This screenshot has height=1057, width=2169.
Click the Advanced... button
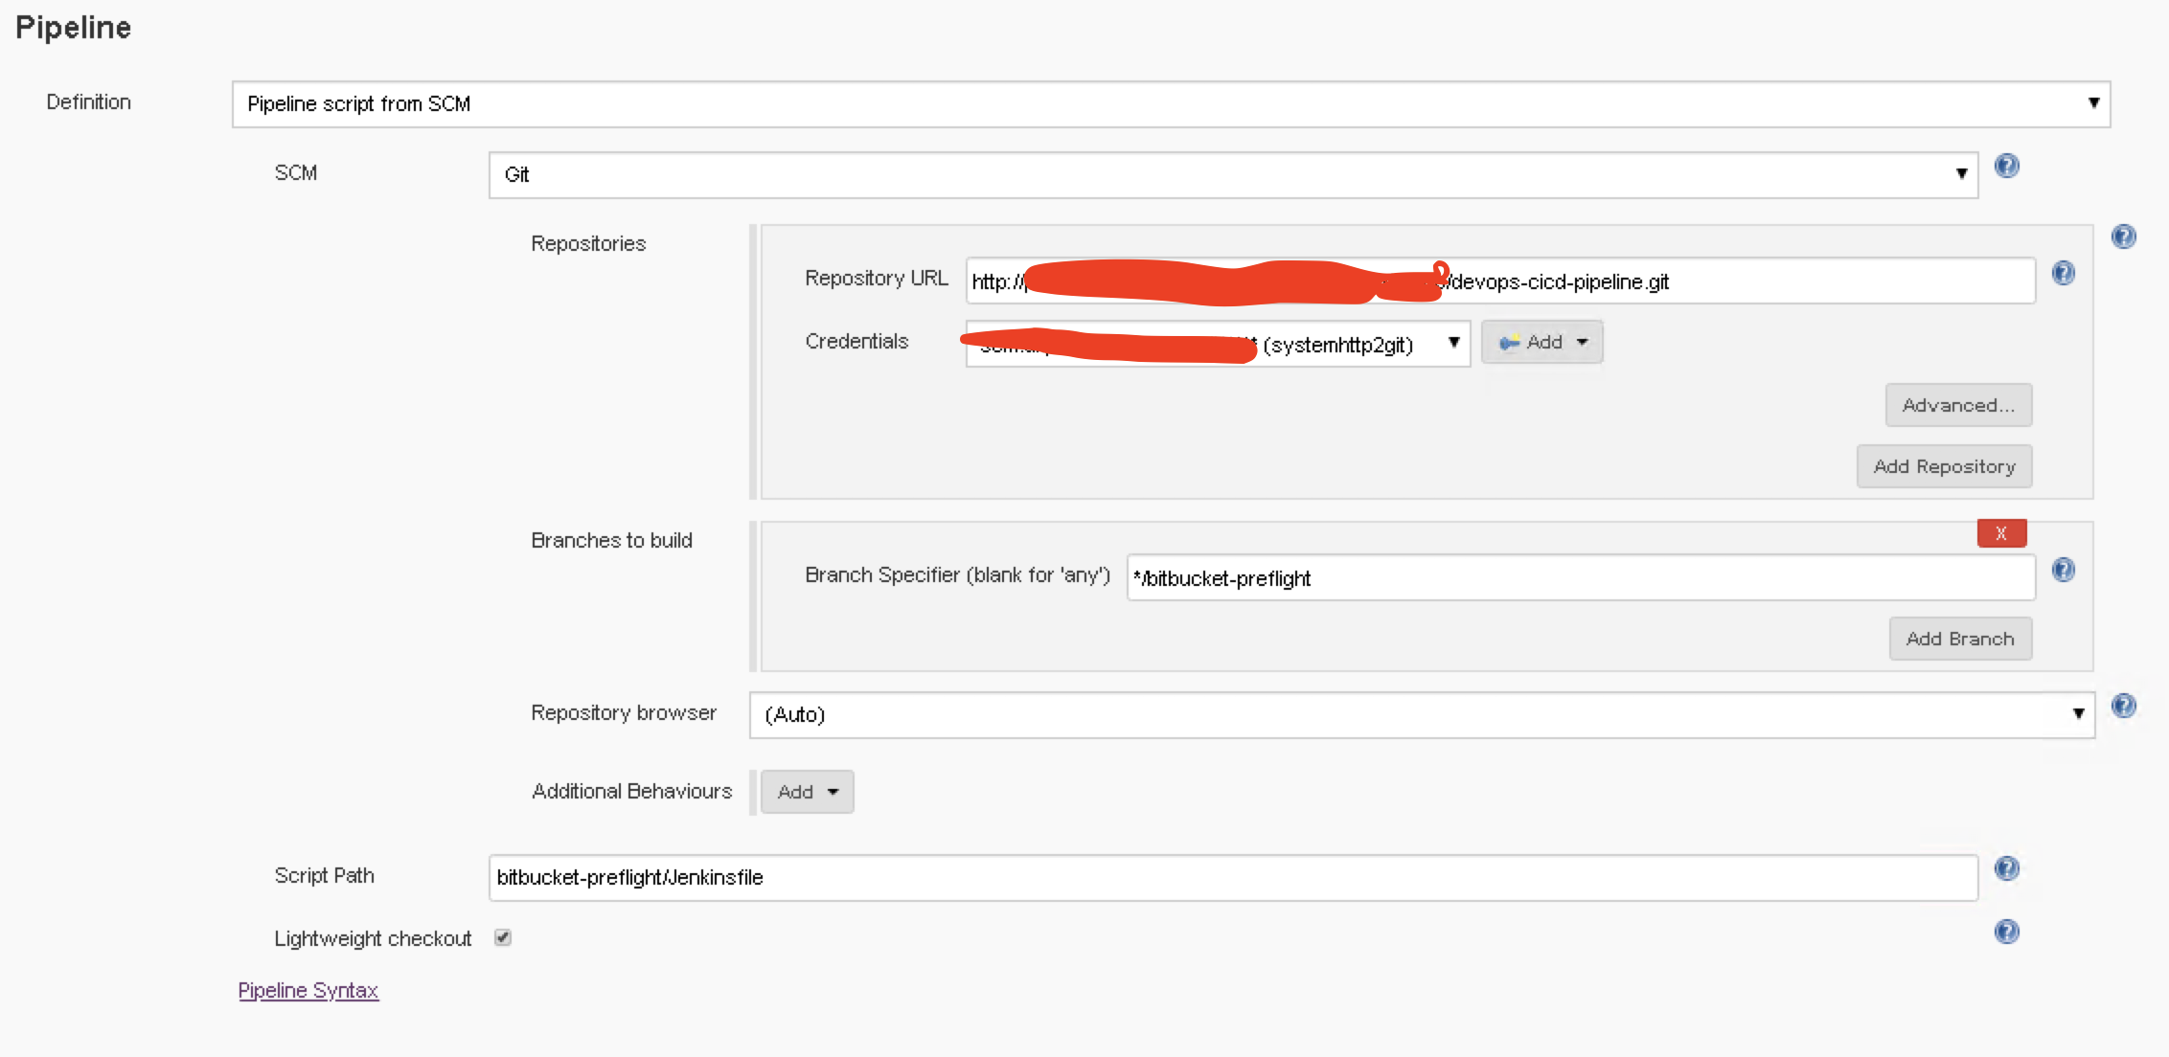click(x=1958, y=406)
